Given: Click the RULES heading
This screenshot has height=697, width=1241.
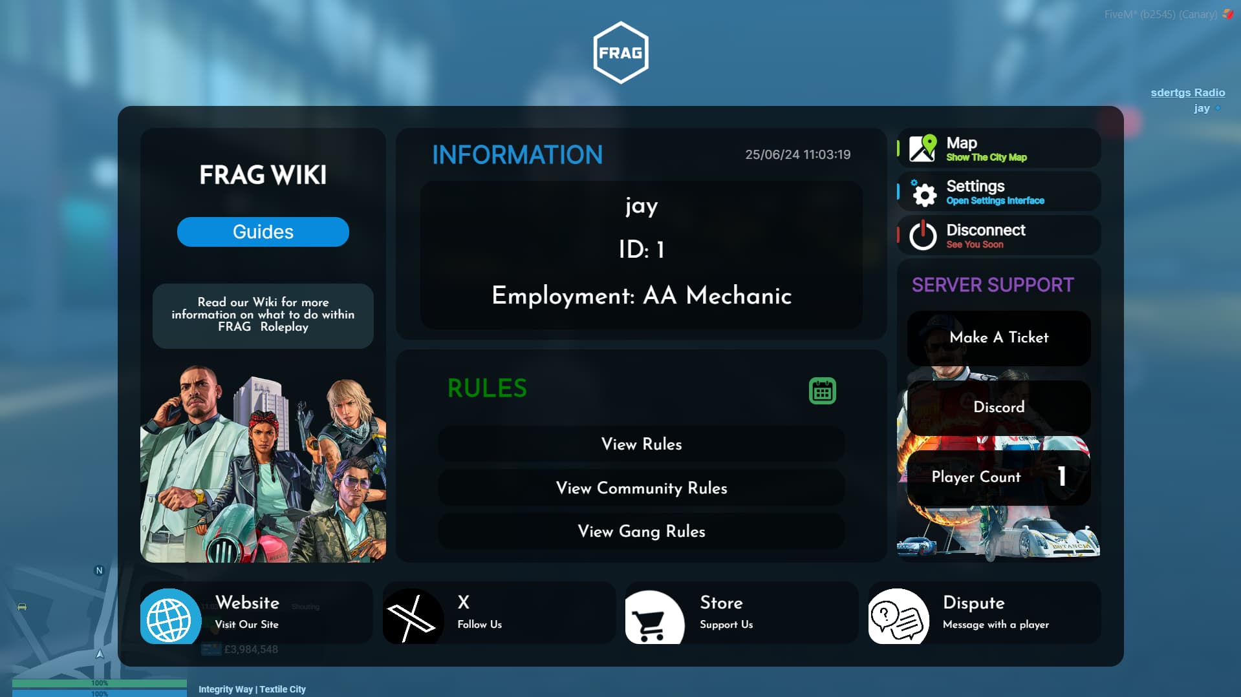Looking at the screenshot, I should pyautogui.click(x=487, y=388).
